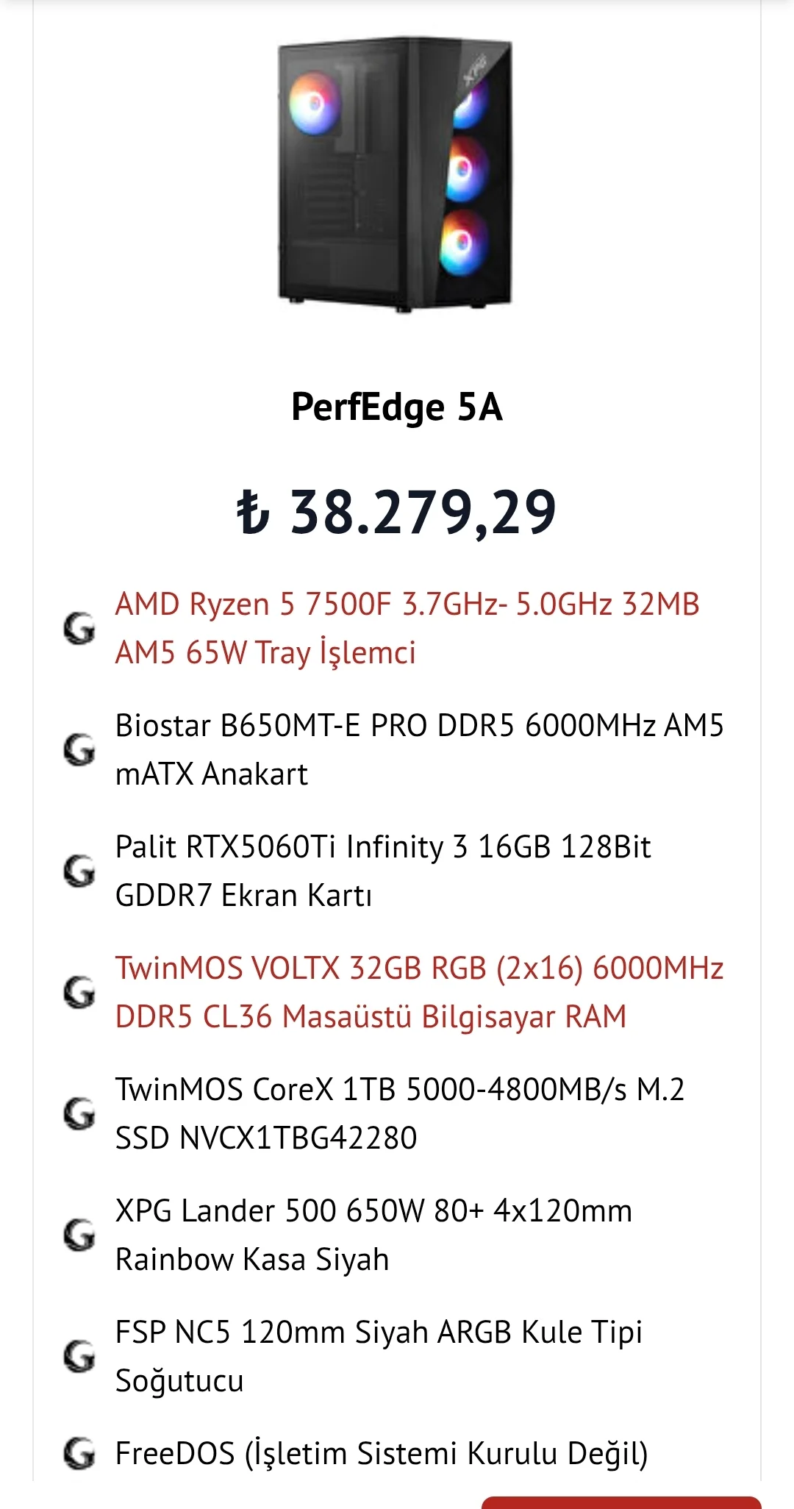
Task: Click the ₺ 38.279,29 price text
Action: [x=397, y=512]
